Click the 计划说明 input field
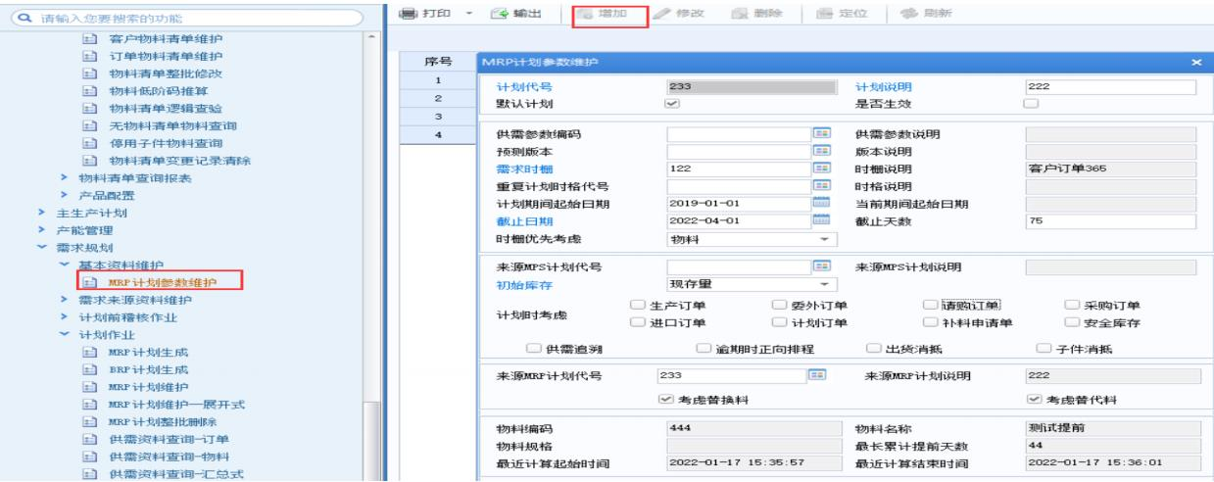This screenshot has width=1214, height=482. point(1109,87)
